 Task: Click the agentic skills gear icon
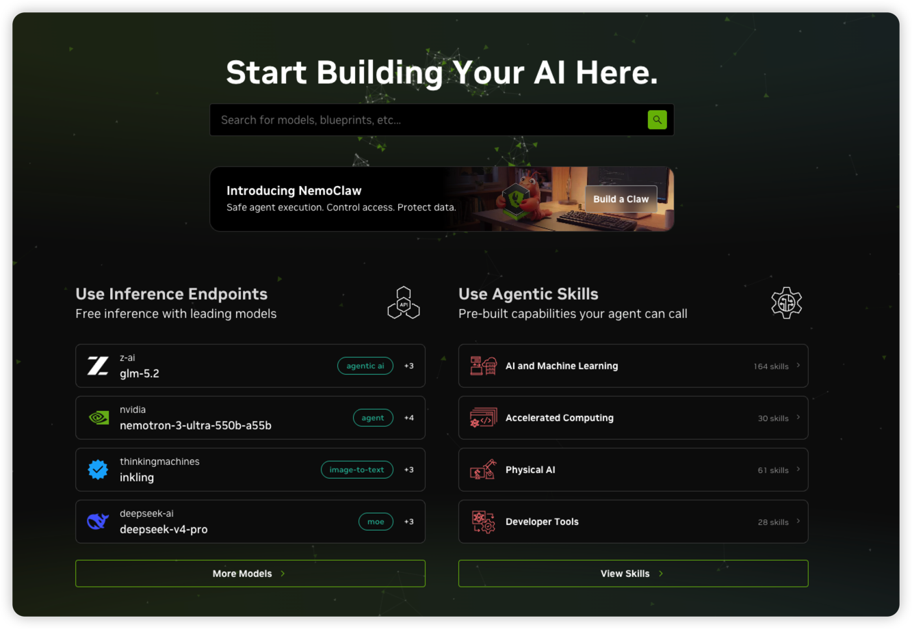pos(787,303)
